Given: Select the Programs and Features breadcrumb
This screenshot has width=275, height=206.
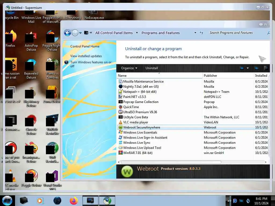Looking at the screenshot, I should [x=161, y=33].
